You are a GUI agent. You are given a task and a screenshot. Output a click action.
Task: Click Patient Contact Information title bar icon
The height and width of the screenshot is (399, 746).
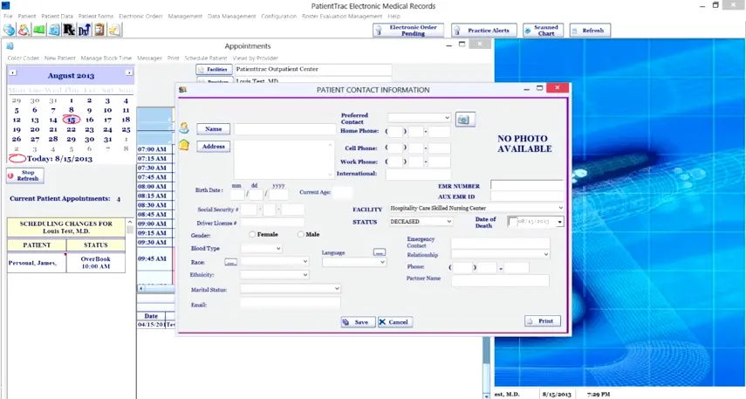click(x=182, y=90)
